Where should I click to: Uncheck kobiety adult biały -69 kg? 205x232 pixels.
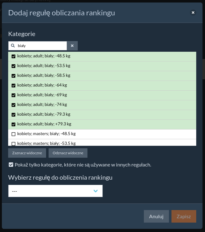(13, 95)
